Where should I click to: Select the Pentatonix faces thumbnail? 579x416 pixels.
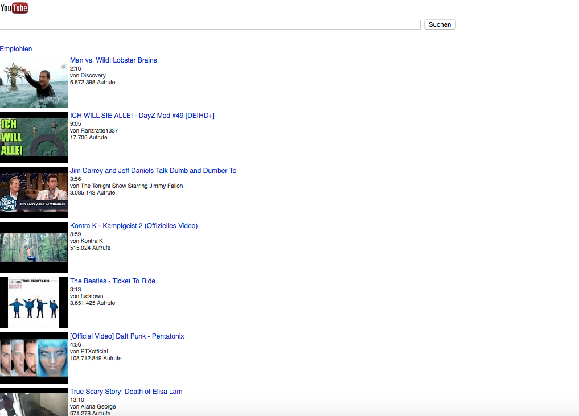(x=34, y=358)
